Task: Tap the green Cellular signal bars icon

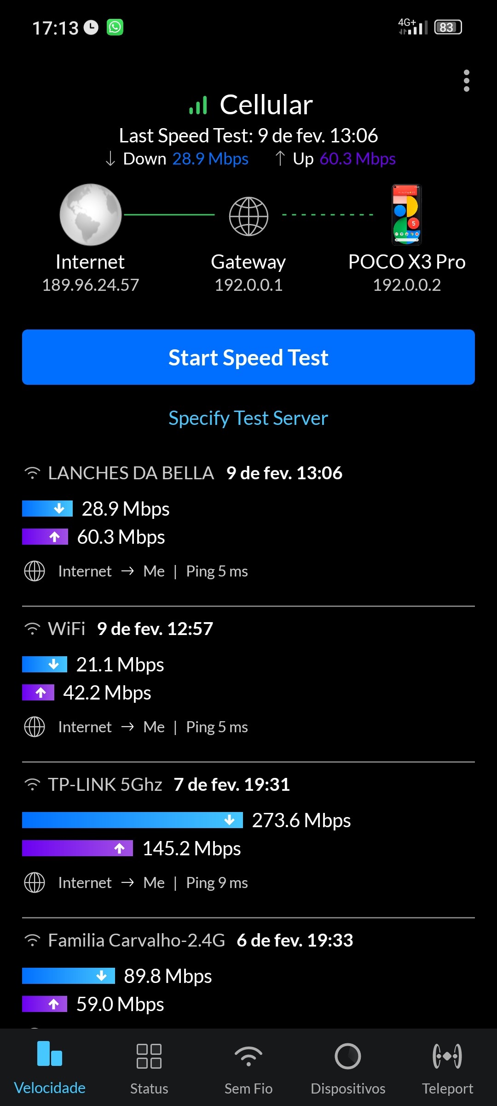Action: coord(198,106)
